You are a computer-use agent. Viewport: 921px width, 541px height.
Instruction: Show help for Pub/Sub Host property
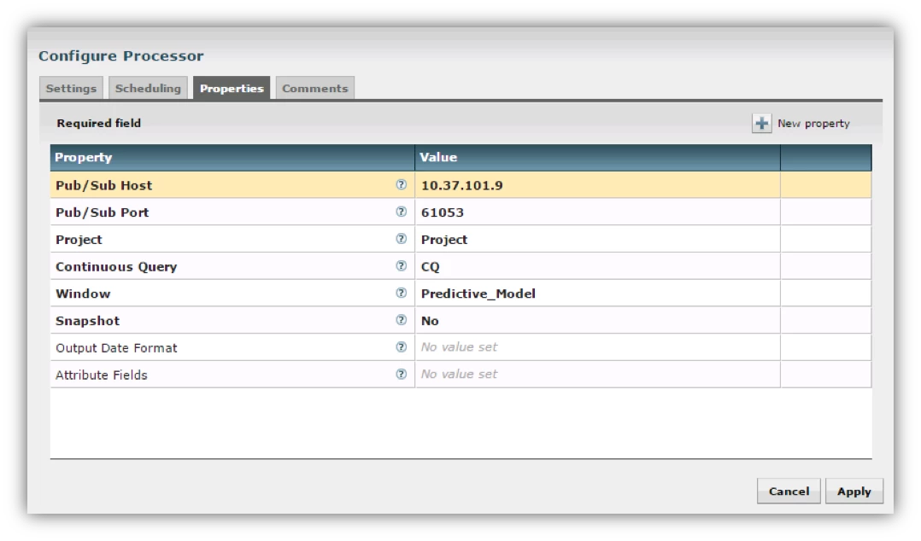coord(402,185)
